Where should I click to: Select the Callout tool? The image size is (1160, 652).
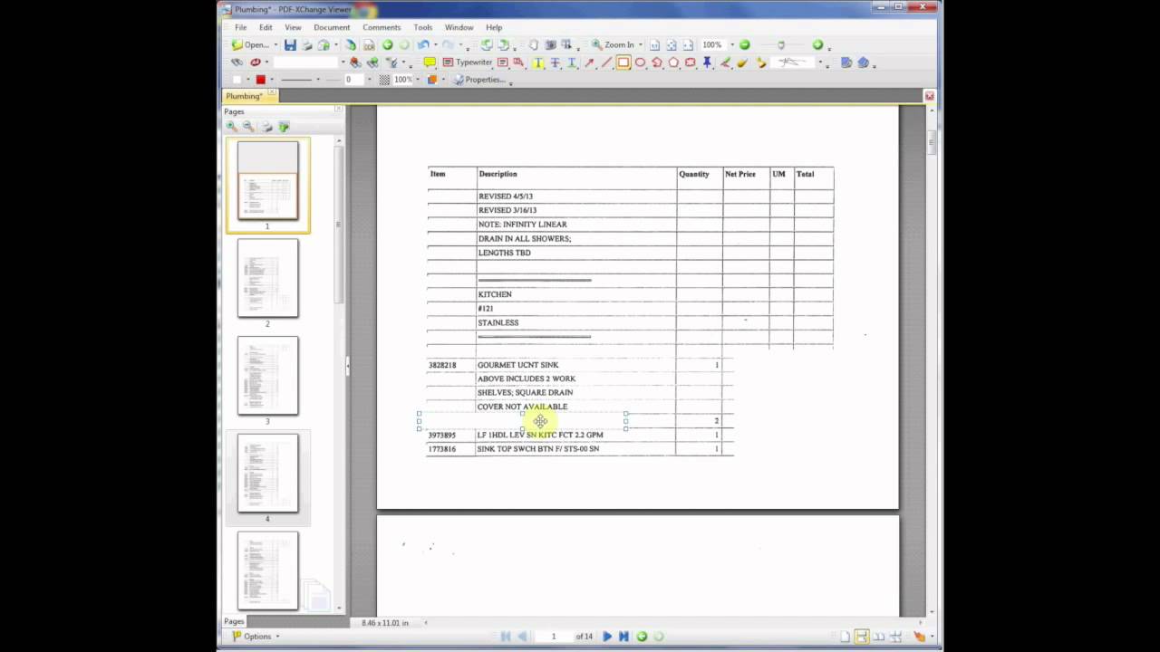click(518, 62)
